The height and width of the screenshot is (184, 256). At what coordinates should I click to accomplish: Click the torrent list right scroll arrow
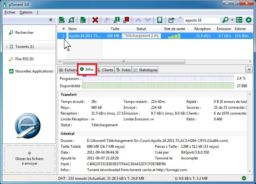pos(250,61)
